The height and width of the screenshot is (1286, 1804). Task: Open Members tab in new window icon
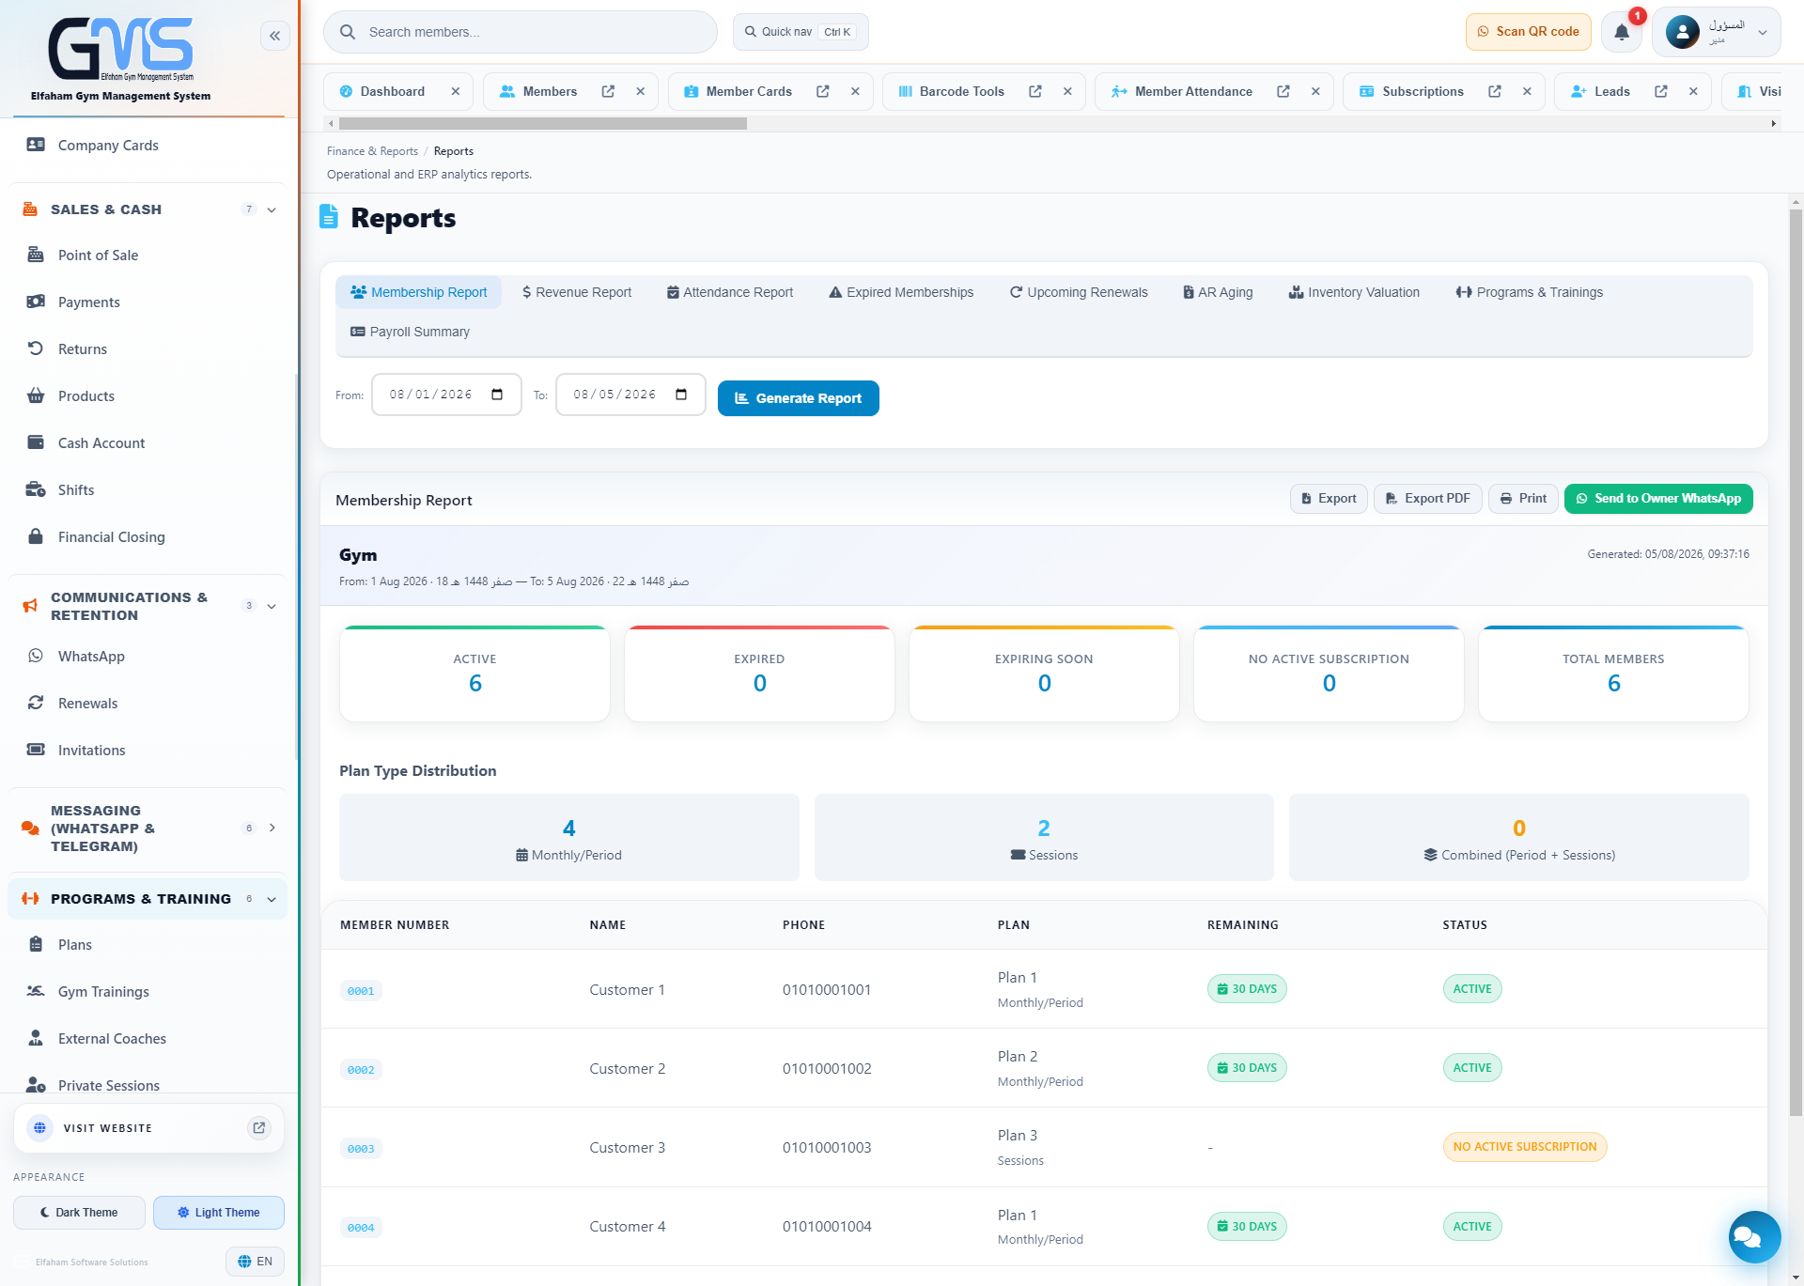tap(608, 91)
